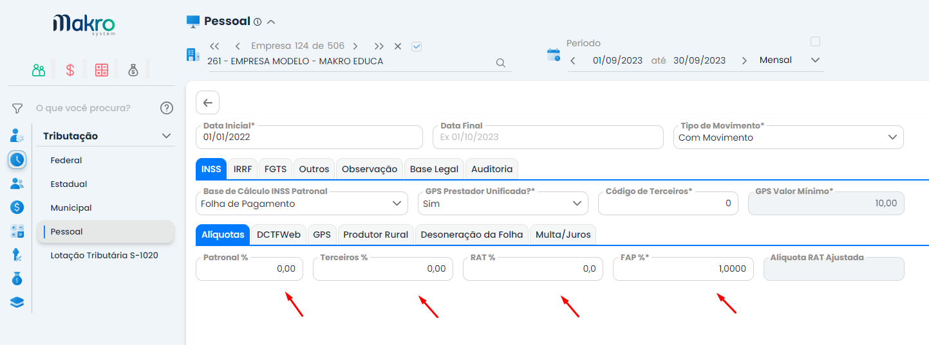Toggle the checkbox beside company navigation
Image resolution: width=929 pixels, height=345 pixels.
416,46
